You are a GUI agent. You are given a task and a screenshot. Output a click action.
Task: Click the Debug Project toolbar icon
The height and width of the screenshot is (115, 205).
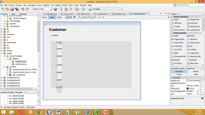coord(77,9)
